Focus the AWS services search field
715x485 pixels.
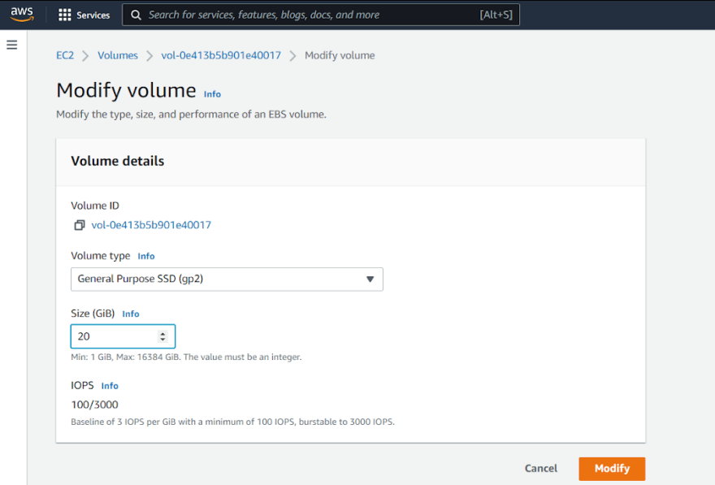tap(321, 15)
